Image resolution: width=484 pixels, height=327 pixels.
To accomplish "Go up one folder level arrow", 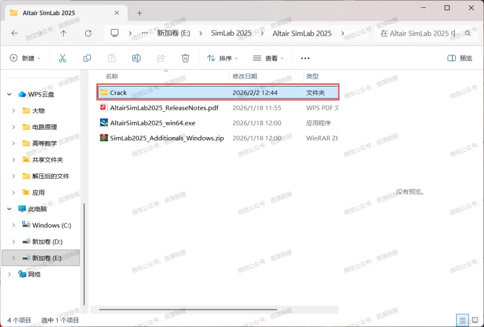I will coord(63,33).
